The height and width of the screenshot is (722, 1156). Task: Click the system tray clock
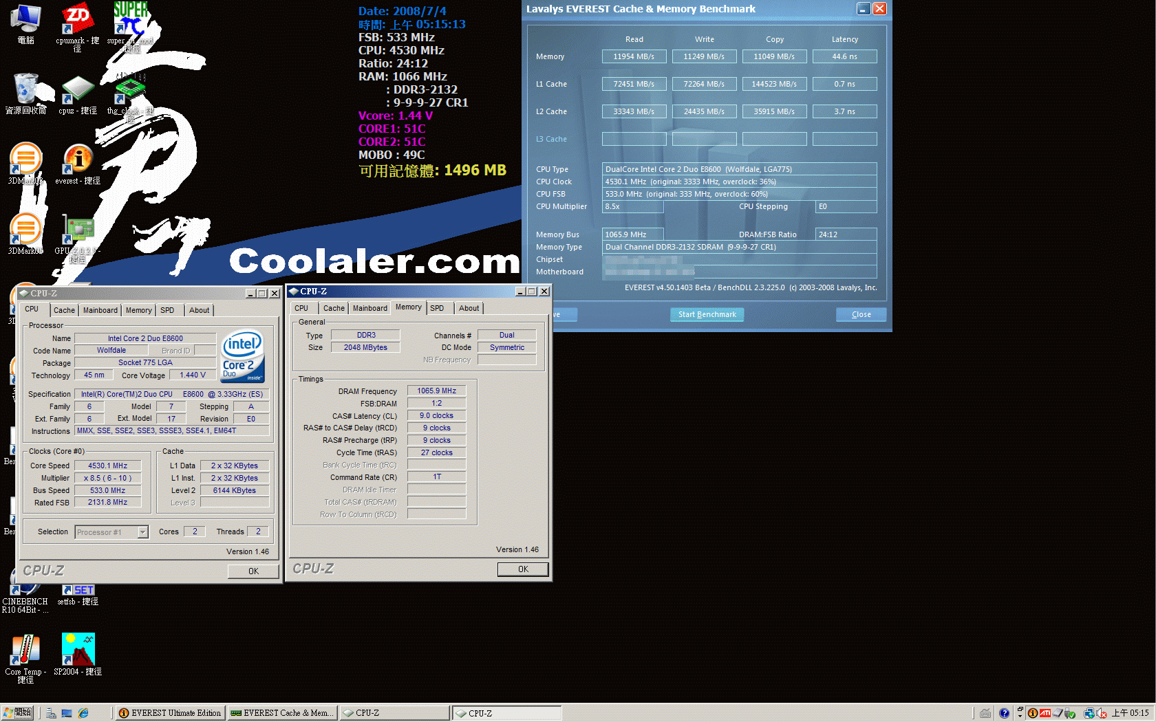(x=1130, y=713)
